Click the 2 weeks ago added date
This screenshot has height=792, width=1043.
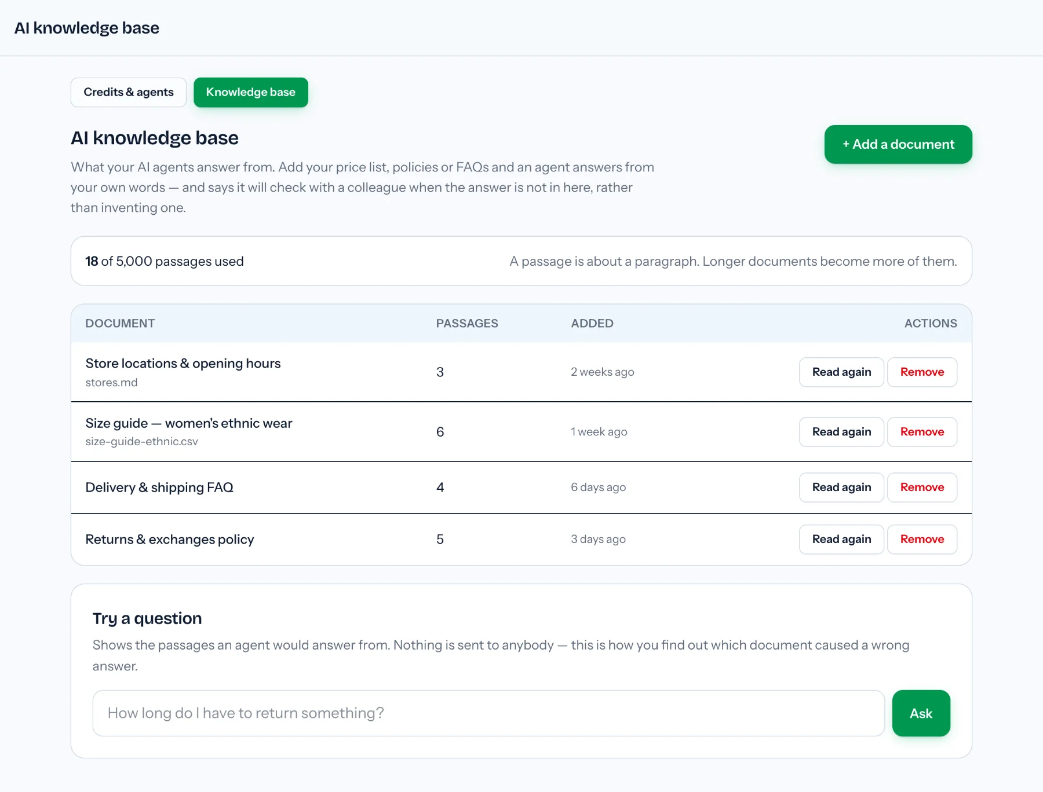tap(603, 372)
